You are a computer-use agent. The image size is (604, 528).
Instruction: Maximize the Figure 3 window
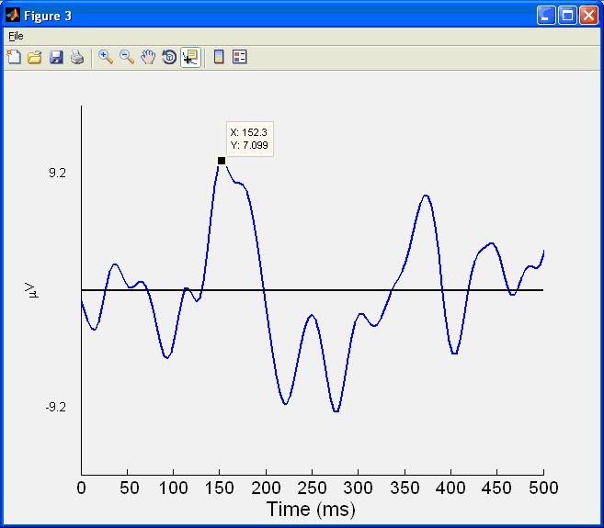(x=567, y=16)
